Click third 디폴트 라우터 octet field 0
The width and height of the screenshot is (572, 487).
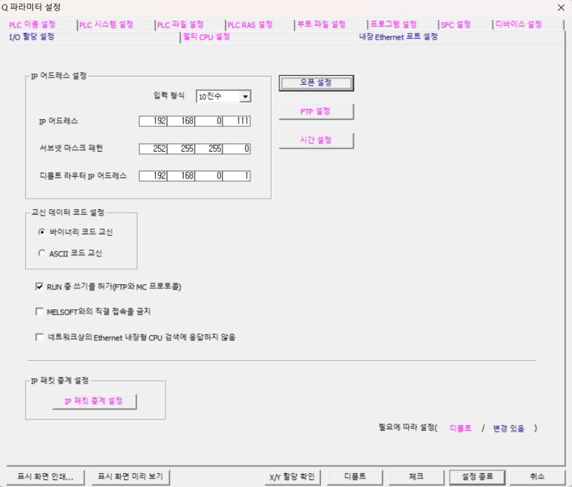point(208,176)
